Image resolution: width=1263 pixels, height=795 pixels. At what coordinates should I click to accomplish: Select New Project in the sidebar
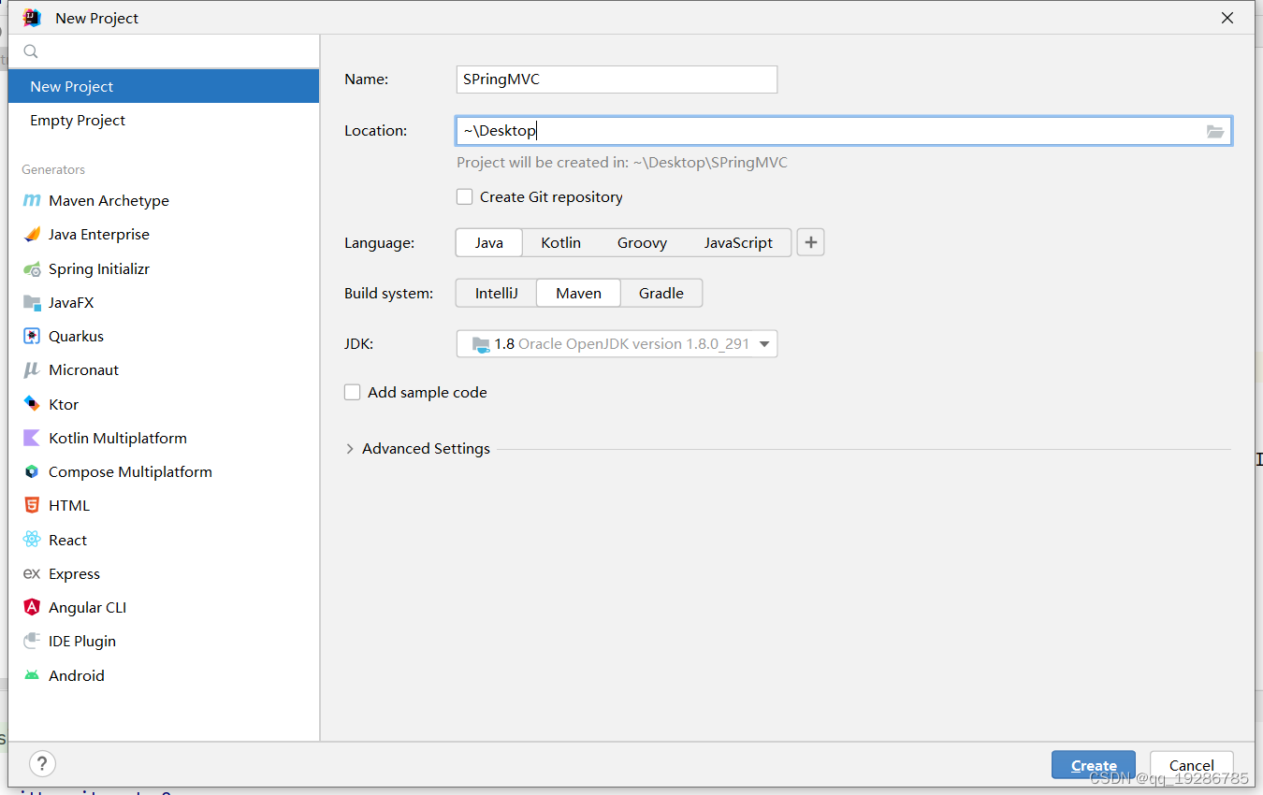[x=164, y=86]
